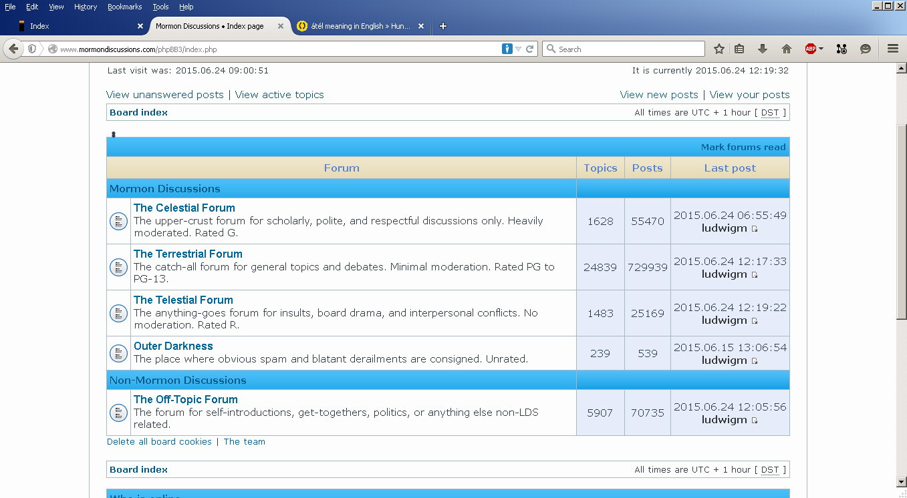Viewport: 907px width, 498px height.
Task: Open the Edit menu
Action: tap(32, 7)
